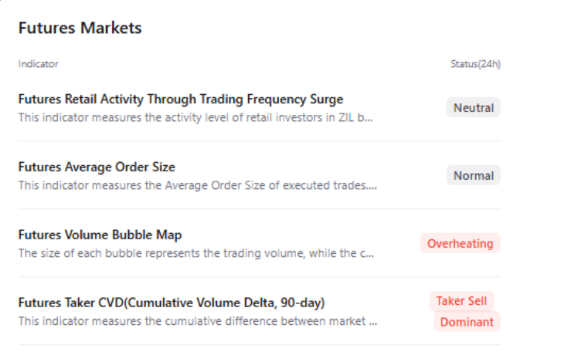Screen dimensions: 564x362
Task: Click the Normal status badge
Action: click(x=473, y=176)
